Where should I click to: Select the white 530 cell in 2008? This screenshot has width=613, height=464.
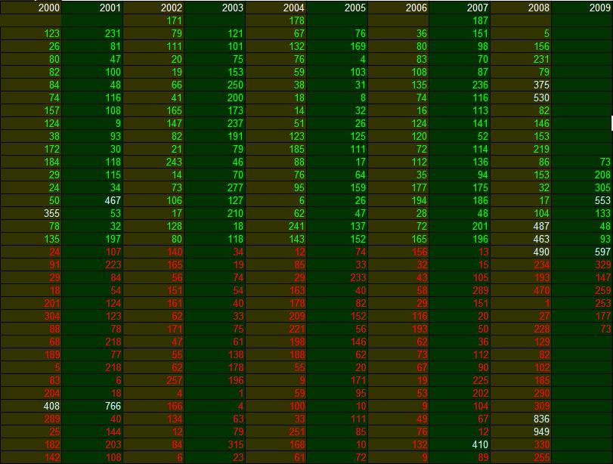(521, 97)
